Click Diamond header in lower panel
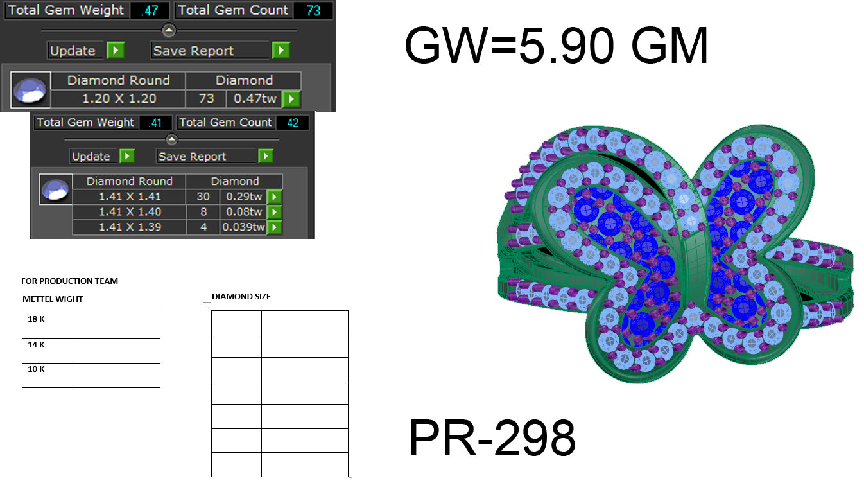 235,181
